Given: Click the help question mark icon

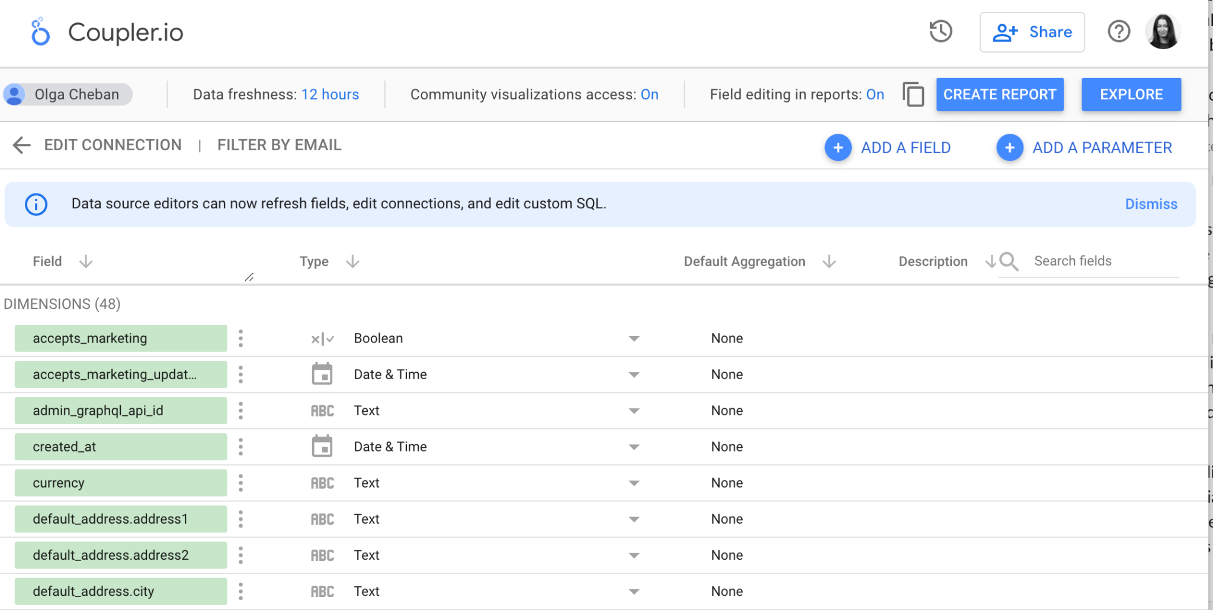Looking at the screenshot, I should click(x=1119, y=32).
